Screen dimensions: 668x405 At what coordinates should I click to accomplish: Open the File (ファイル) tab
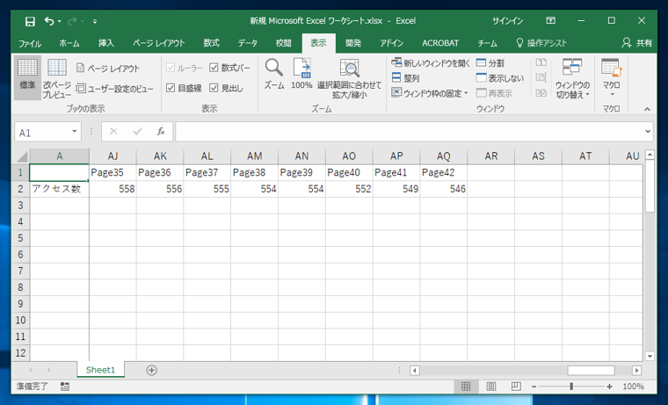pyautogui.click(x=30, y=43)
